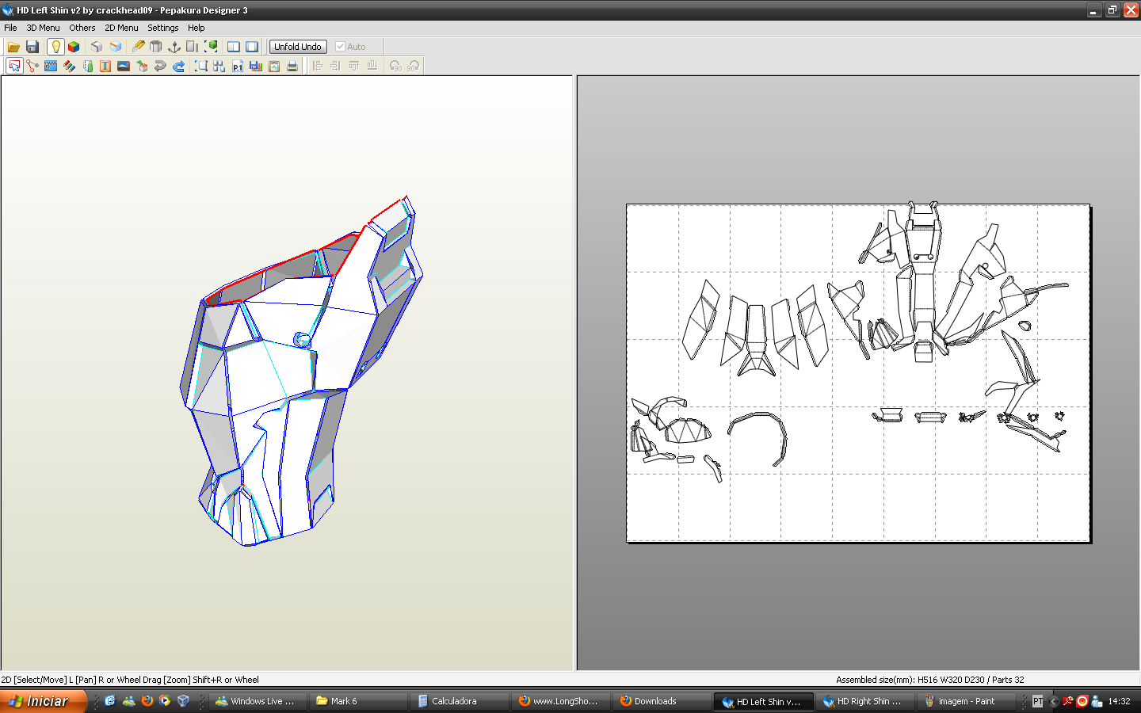Click the 3D part check cube icon
This screenshot has height=713, width=1141.
click(x=142, y=66)
